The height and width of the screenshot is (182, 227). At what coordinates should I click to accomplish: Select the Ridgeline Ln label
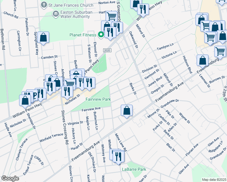tap(215, 147)
